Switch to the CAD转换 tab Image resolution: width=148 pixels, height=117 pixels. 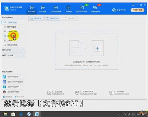click(68, 9)
